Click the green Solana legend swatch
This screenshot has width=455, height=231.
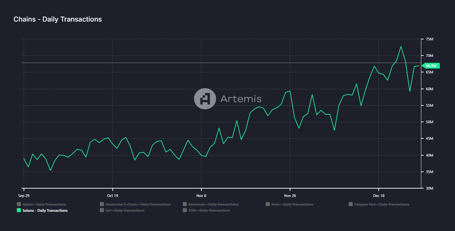pos(19,210)
